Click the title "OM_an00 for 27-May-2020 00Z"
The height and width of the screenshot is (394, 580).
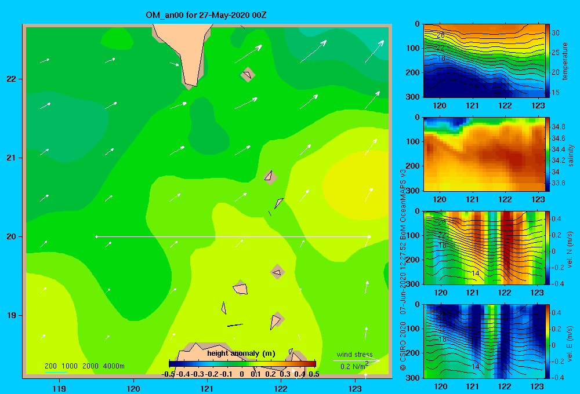tap(206, 15)
